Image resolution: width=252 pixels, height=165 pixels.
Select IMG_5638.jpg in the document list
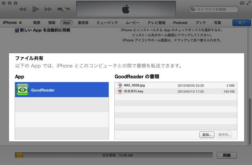(176, 85)
